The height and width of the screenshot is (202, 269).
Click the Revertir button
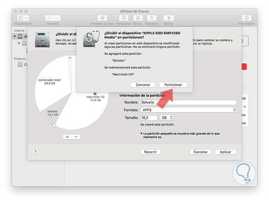pyautogui.click(x=151, y=152)
